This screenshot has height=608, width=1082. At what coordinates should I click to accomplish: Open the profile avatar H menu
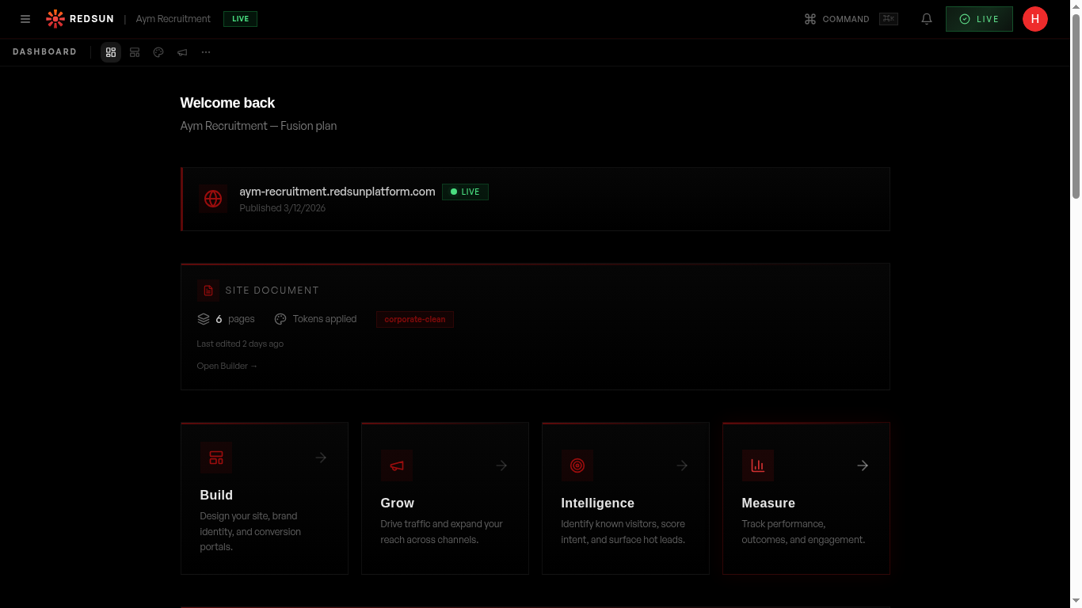(x=1035, y=18)
